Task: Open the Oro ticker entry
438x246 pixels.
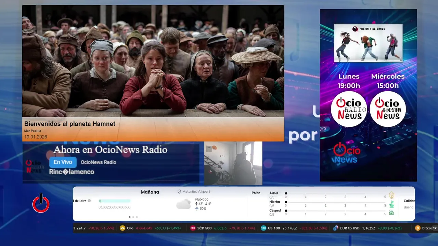Action: [x=151, y=228]
